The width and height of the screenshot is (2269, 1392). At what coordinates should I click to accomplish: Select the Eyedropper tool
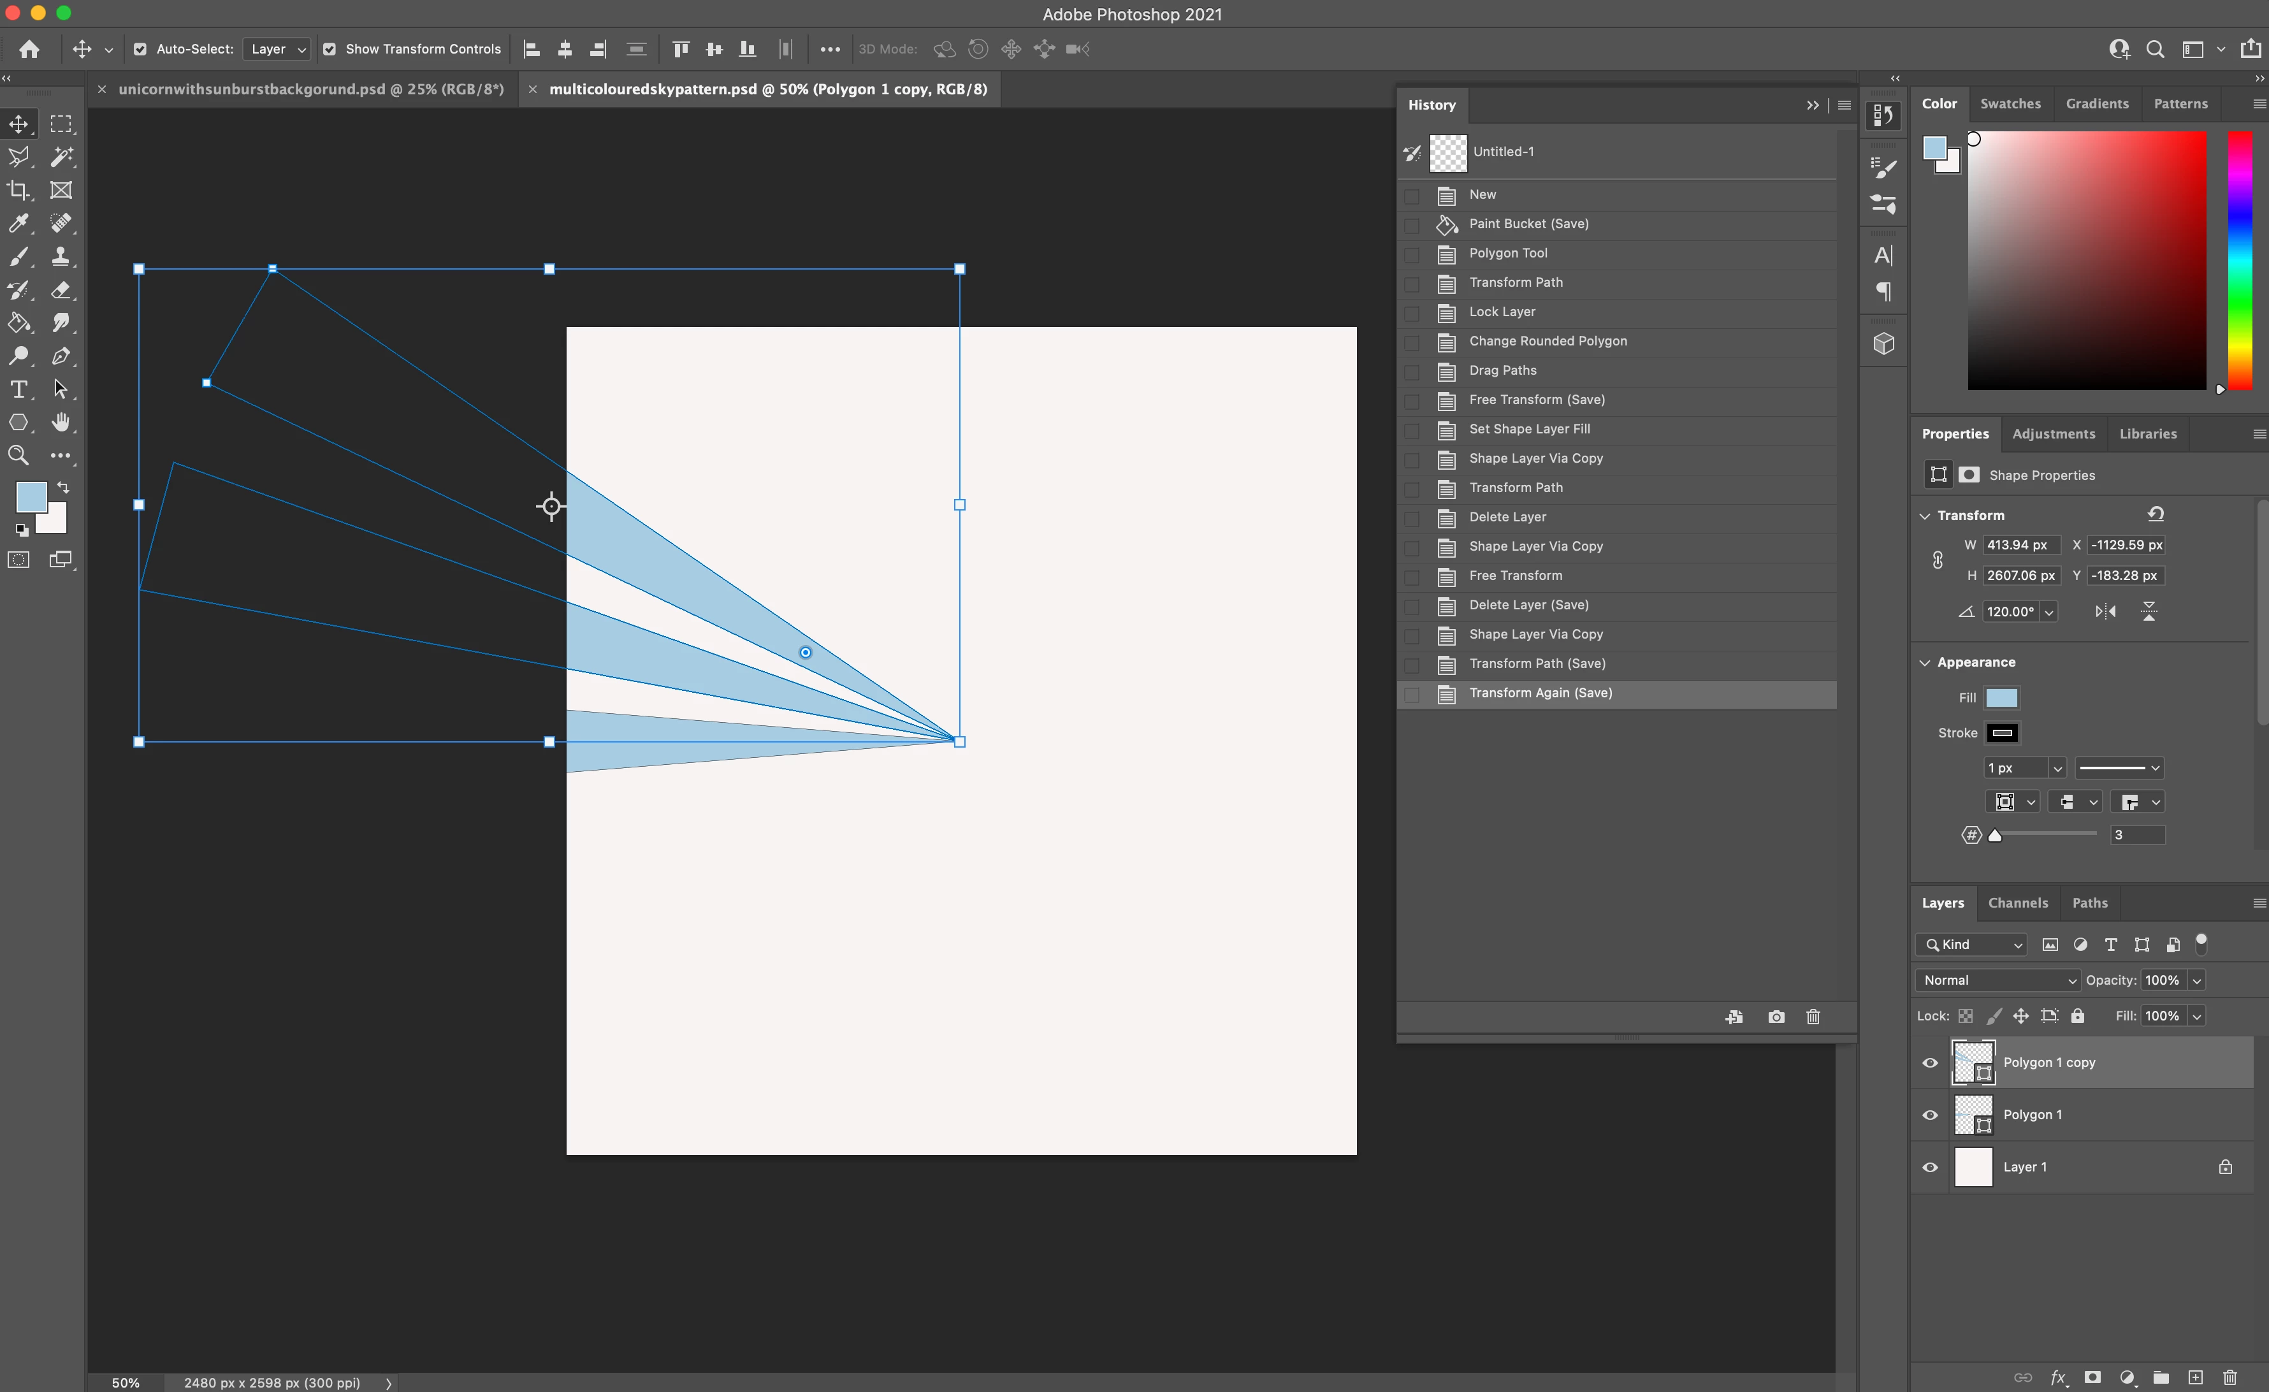[18, 224]
